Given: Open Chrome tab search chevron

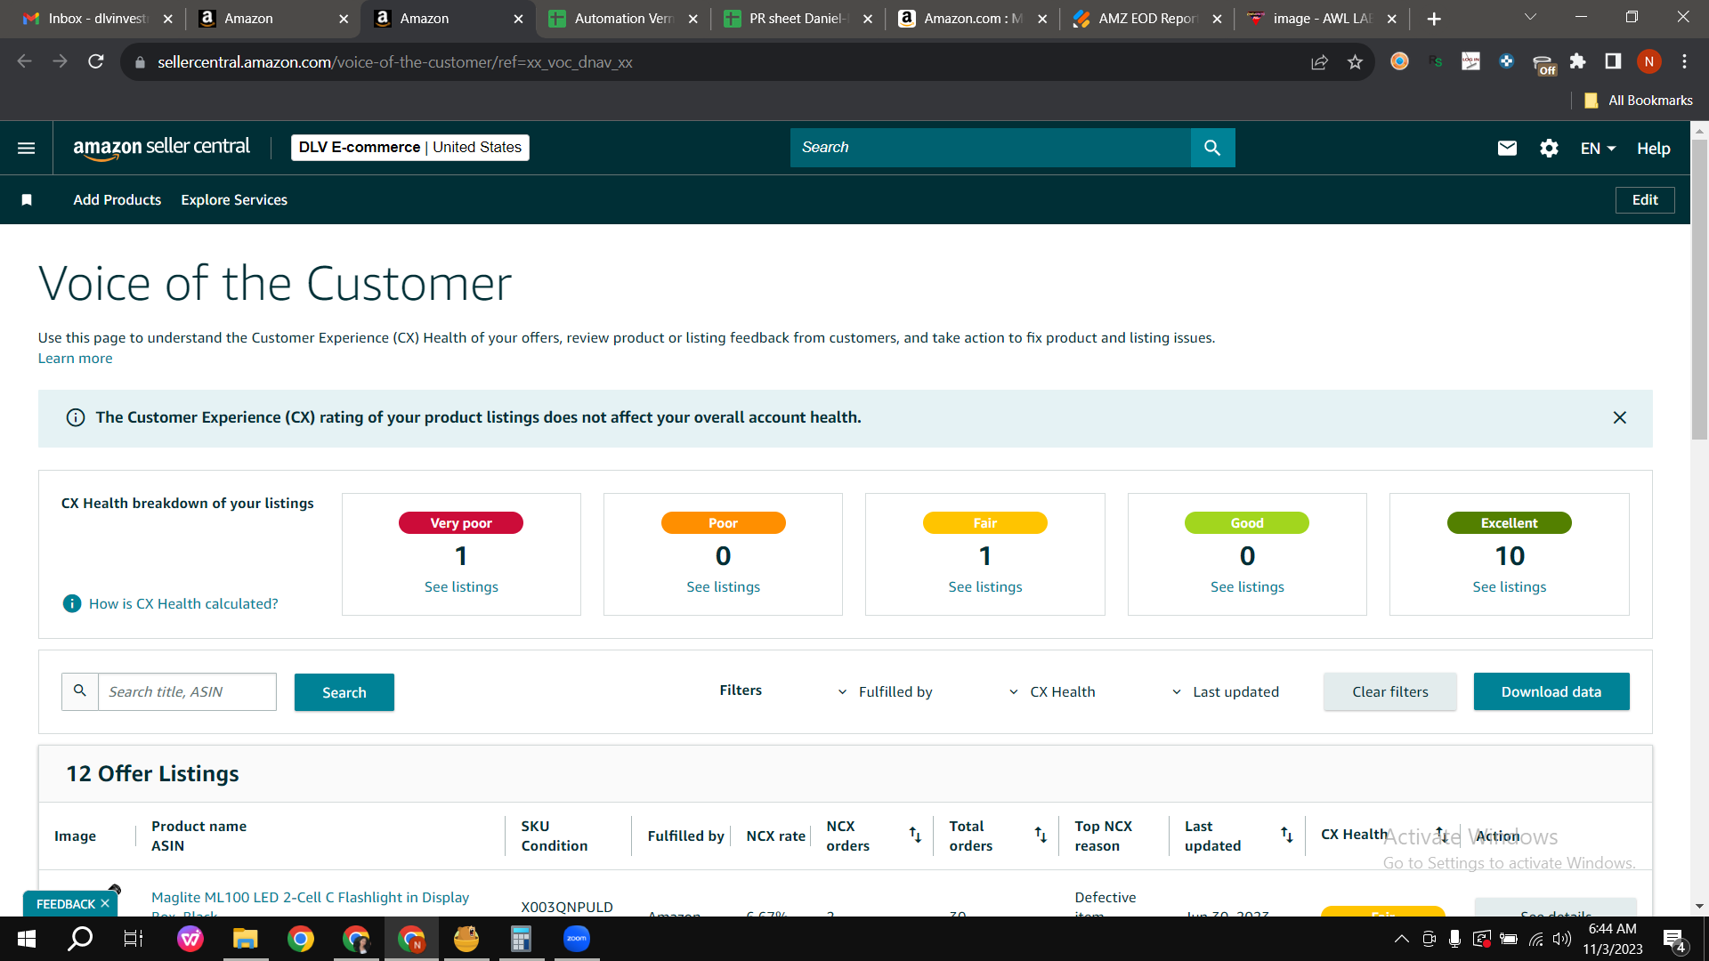Looking at the screenshot, I should tap(1530, 18).
